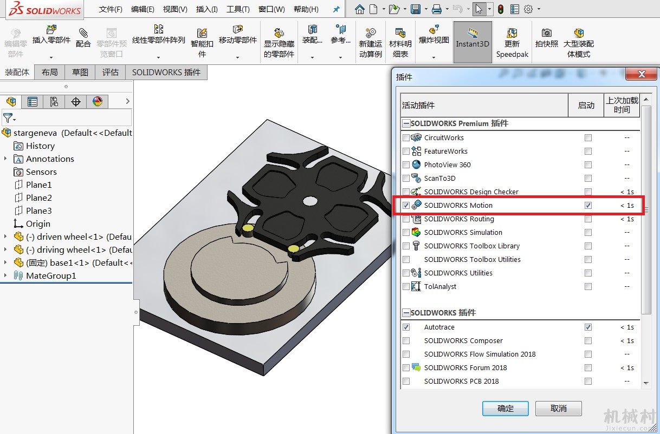The height and width of the screenshot is (434, 660).
Task: Open the Options gear icon
Action: [528, 9]
